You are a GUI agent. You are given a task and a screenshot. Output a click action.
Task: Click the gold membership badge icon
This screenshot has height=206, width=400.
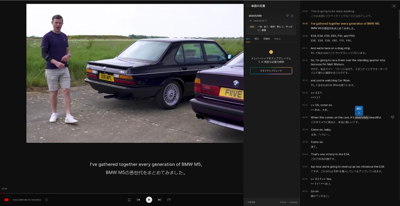point(271,52)
